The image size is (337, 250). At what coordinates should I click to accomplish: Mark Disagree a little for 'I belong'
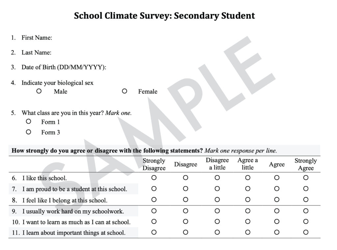(217, 199)
